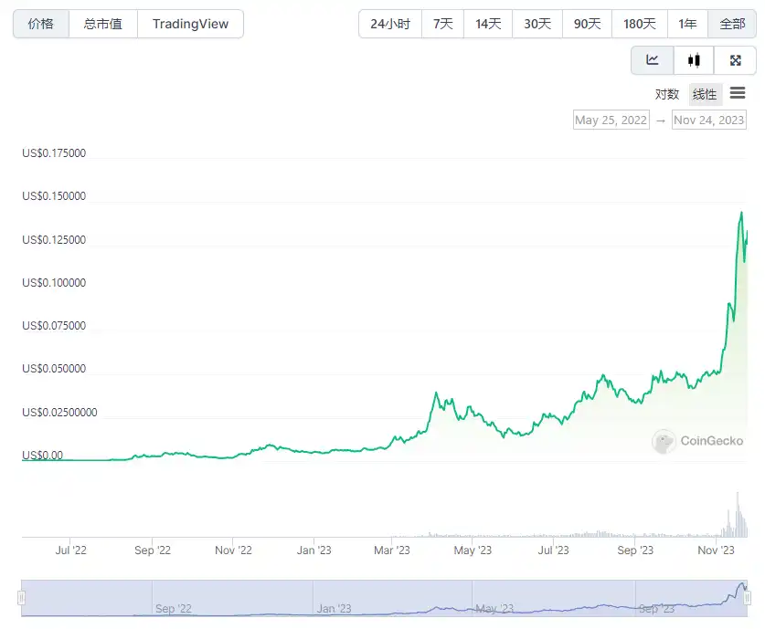Screen dimensions: 765x629
Task: Click the US$0.150000 axis label
Action: (x=54, y=196)
